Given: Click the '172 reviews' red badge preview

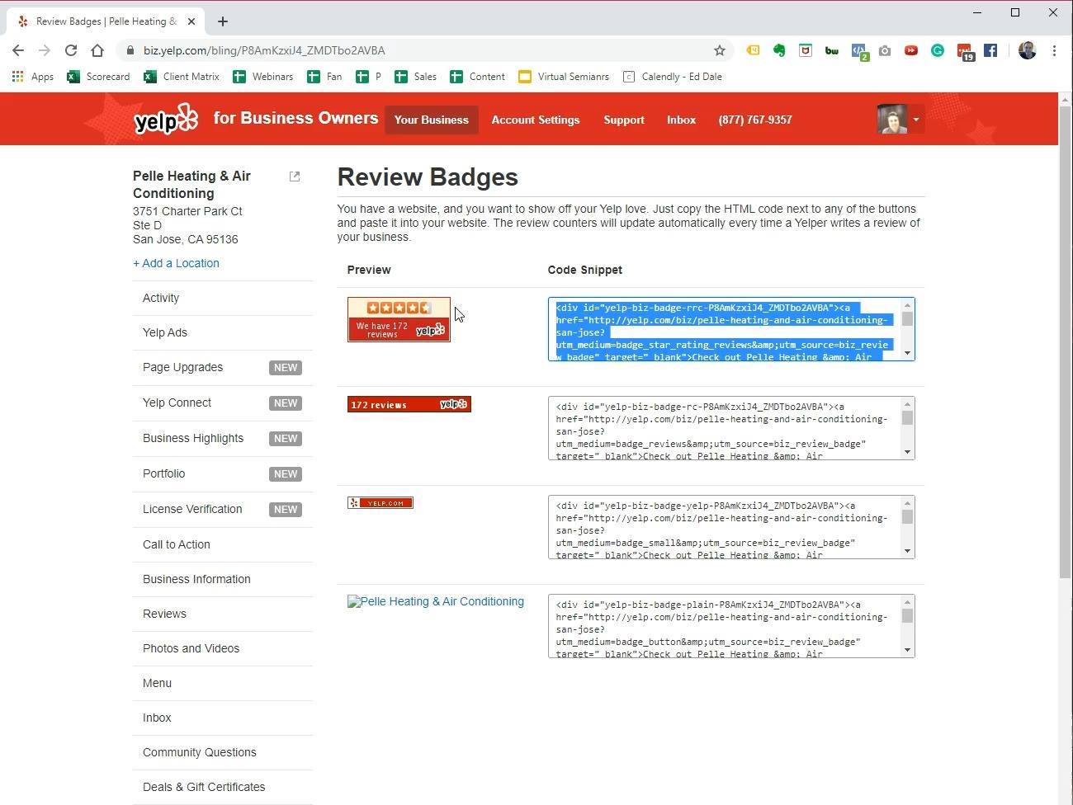Looking at the screenshot, I should coord(409,404).
